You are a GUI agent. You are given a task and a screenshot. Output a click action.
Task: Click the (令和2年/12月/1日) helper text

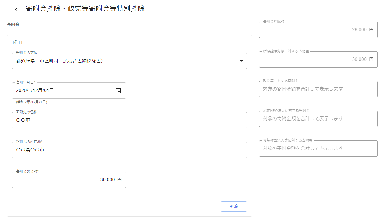click(31, 102)
